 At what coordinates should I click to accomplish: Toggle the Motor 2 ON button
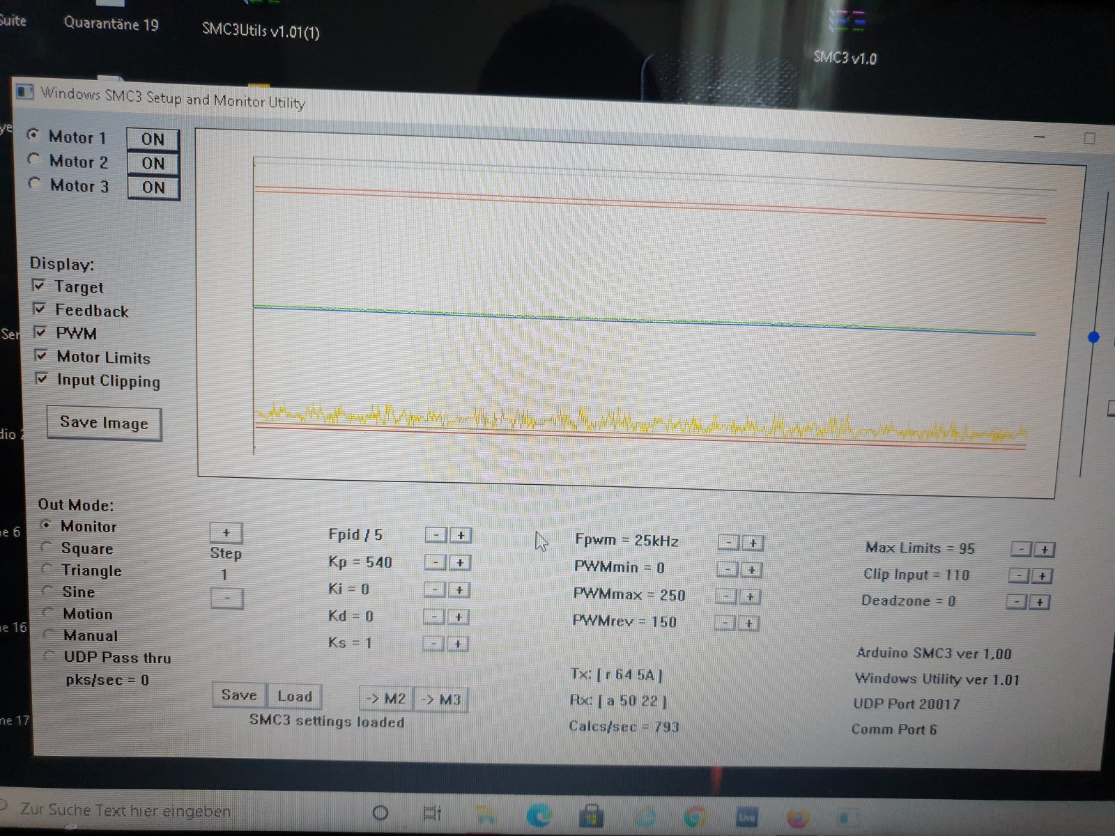click(153, 164)
